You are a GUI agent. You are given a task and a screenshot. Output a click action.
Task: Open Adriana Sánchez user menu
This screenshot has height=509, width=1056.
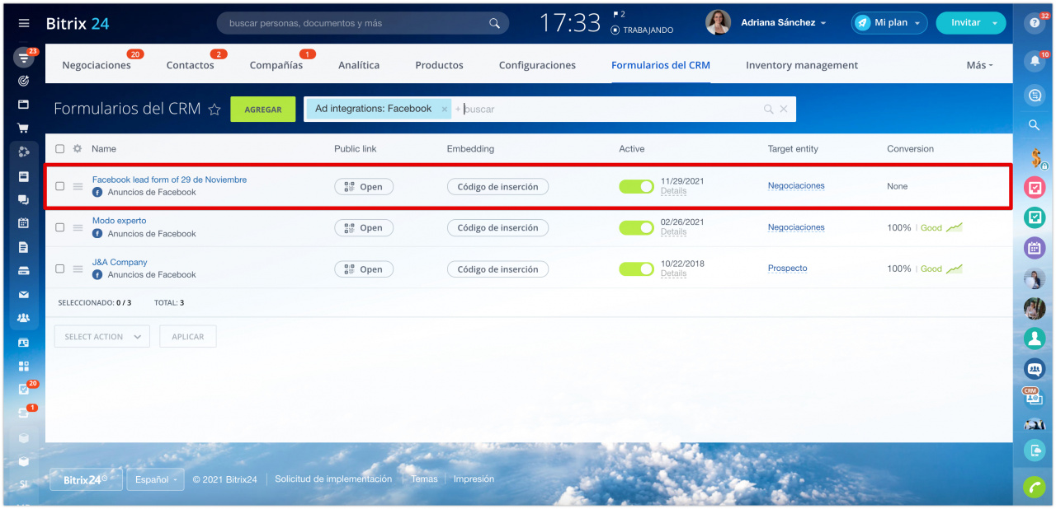(783, 23)
